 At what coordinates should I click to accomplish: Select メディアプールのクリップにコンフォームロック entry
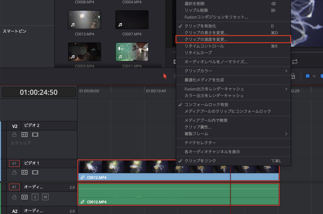point(233,111)
